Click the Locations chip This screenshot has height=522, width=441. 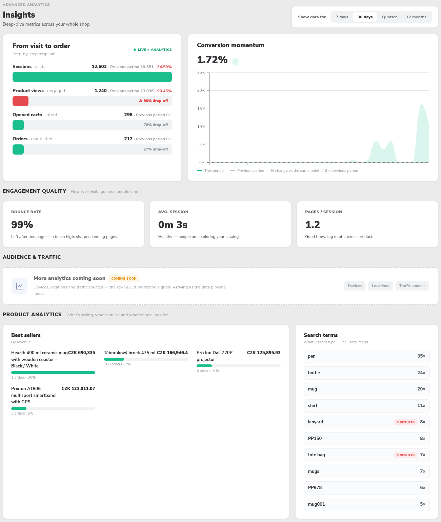point(380,286)
